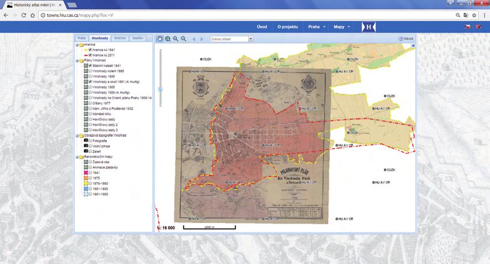The width and height of the screenshot is (490, 264).
Task: Click the Zobraz oblast text field
Action: (x=229, y=39)
